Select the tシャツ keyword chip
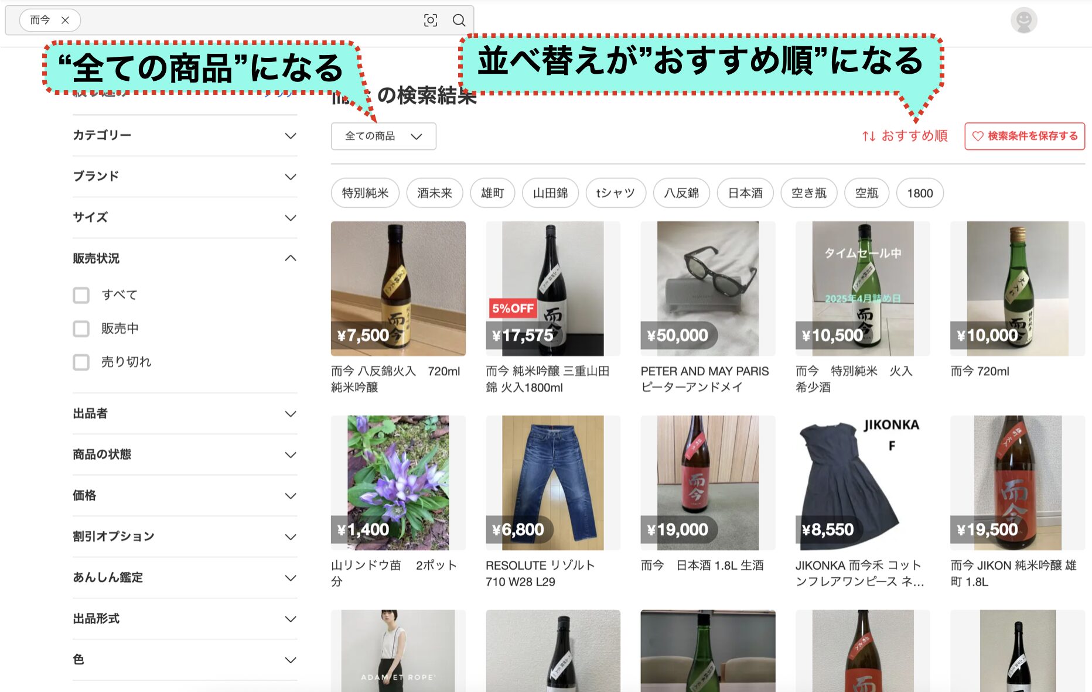This screenshot has width=1092, height=692. coord(616,193)
